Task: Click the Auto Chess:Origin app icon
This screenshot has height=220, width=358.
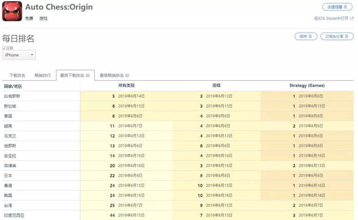Action: (12, 11)
